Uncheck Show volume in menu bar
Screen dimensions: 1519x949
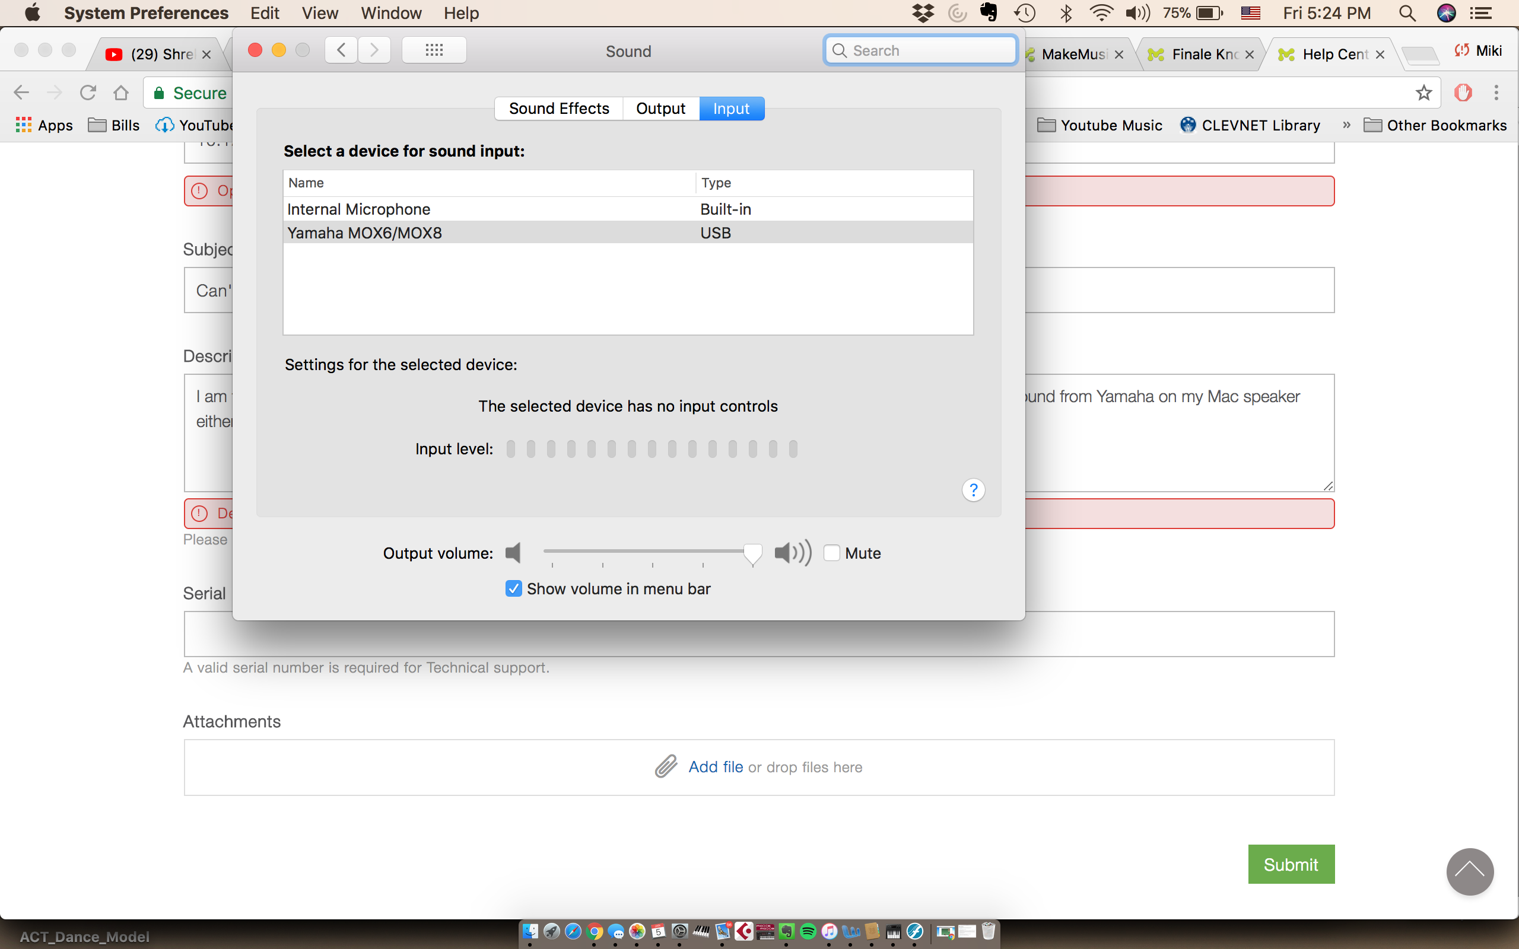click(513, 589)
